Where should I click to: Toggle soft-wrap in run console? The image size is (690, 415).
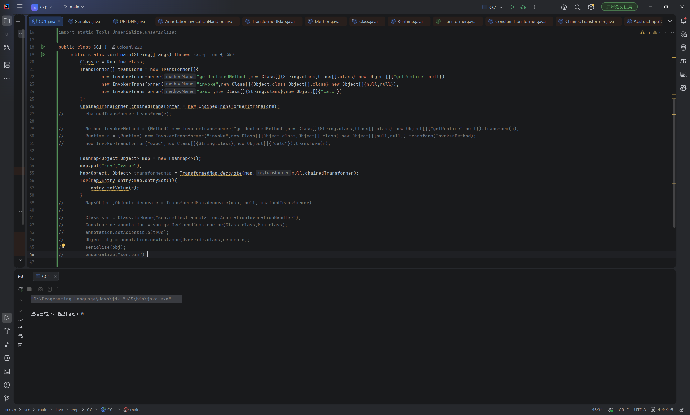click(x=20, y=319)
